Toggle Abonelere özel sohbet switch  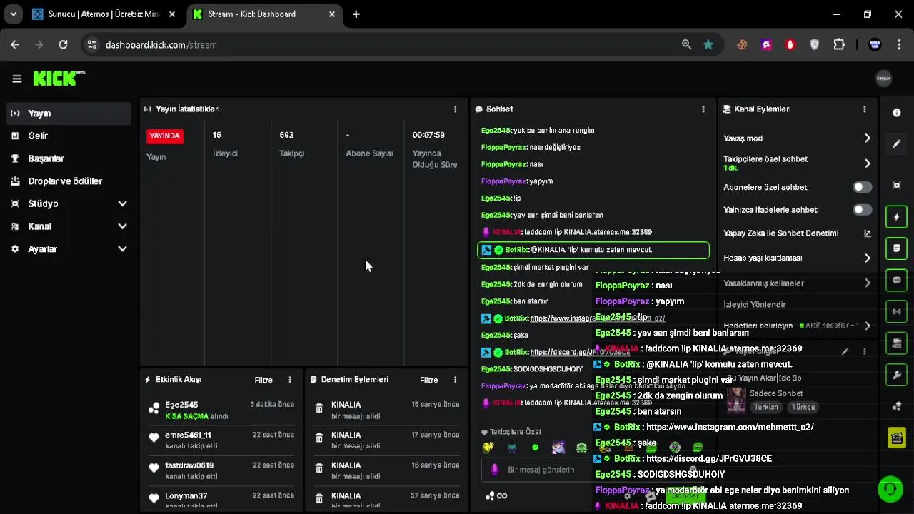(862, 187)
